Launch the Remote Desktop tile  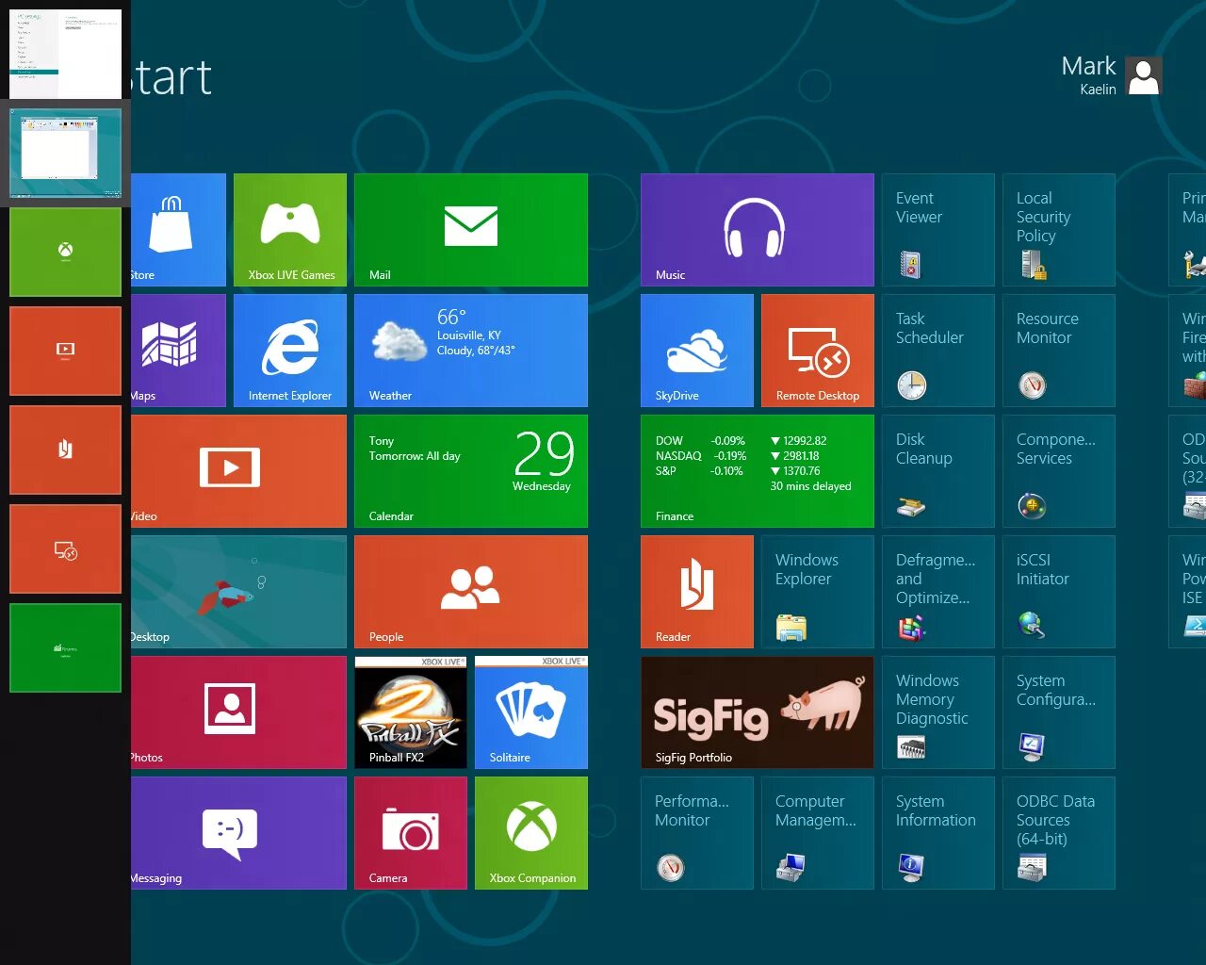(818, 351)
